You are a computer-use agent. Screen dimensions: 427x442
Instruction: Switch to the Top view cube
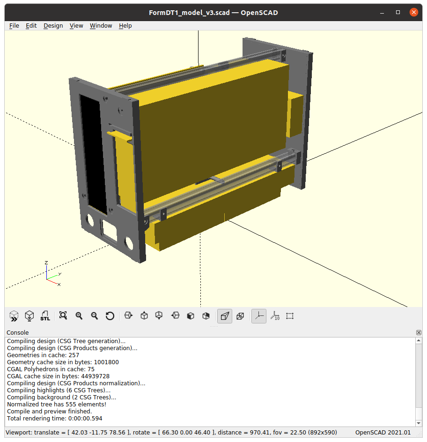[x=144, y=315]
